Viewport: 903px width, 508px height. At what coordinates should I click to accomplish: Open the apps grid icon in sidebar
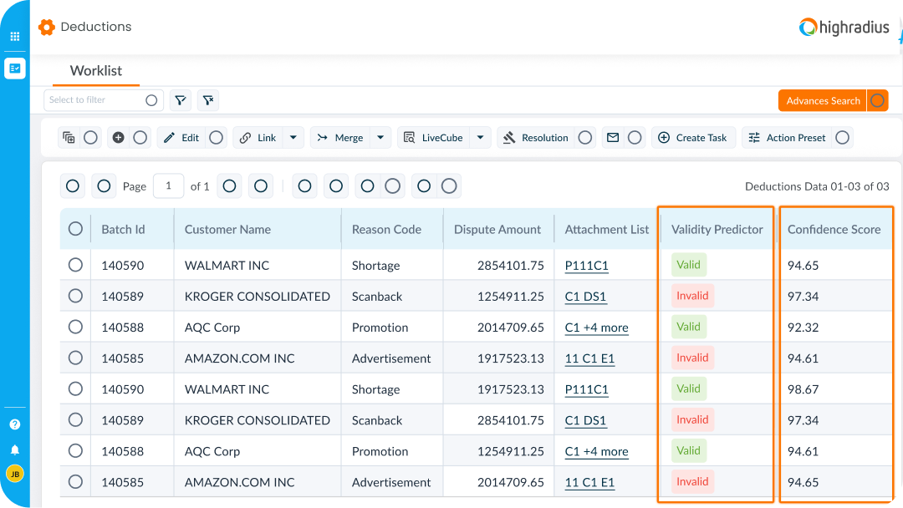(x=14, y=37)
